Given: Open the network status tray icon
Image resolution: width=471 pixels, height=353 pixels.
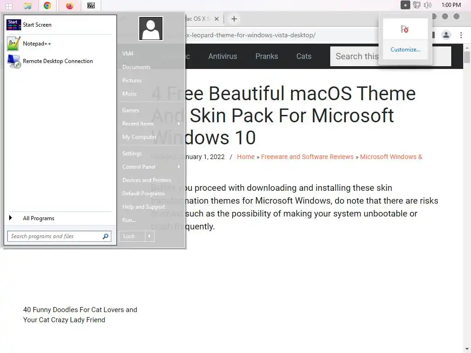Looking at the screenshot, I should tap(416, 5).
